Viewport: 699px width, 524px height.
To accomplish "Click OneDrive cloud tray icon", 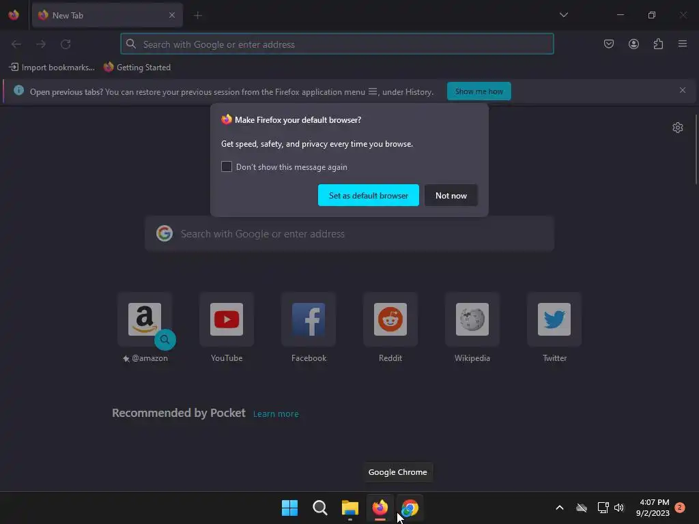I will coord(582,508).
